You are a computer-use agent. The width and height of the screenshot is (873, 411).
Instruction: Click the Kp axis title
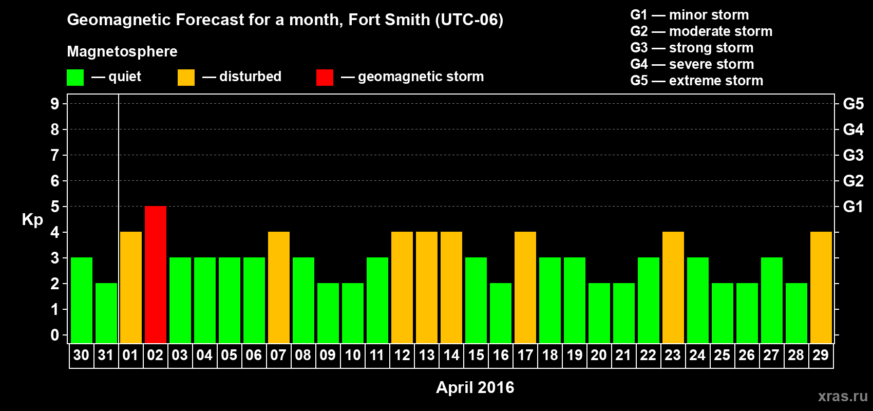(32, 220)
